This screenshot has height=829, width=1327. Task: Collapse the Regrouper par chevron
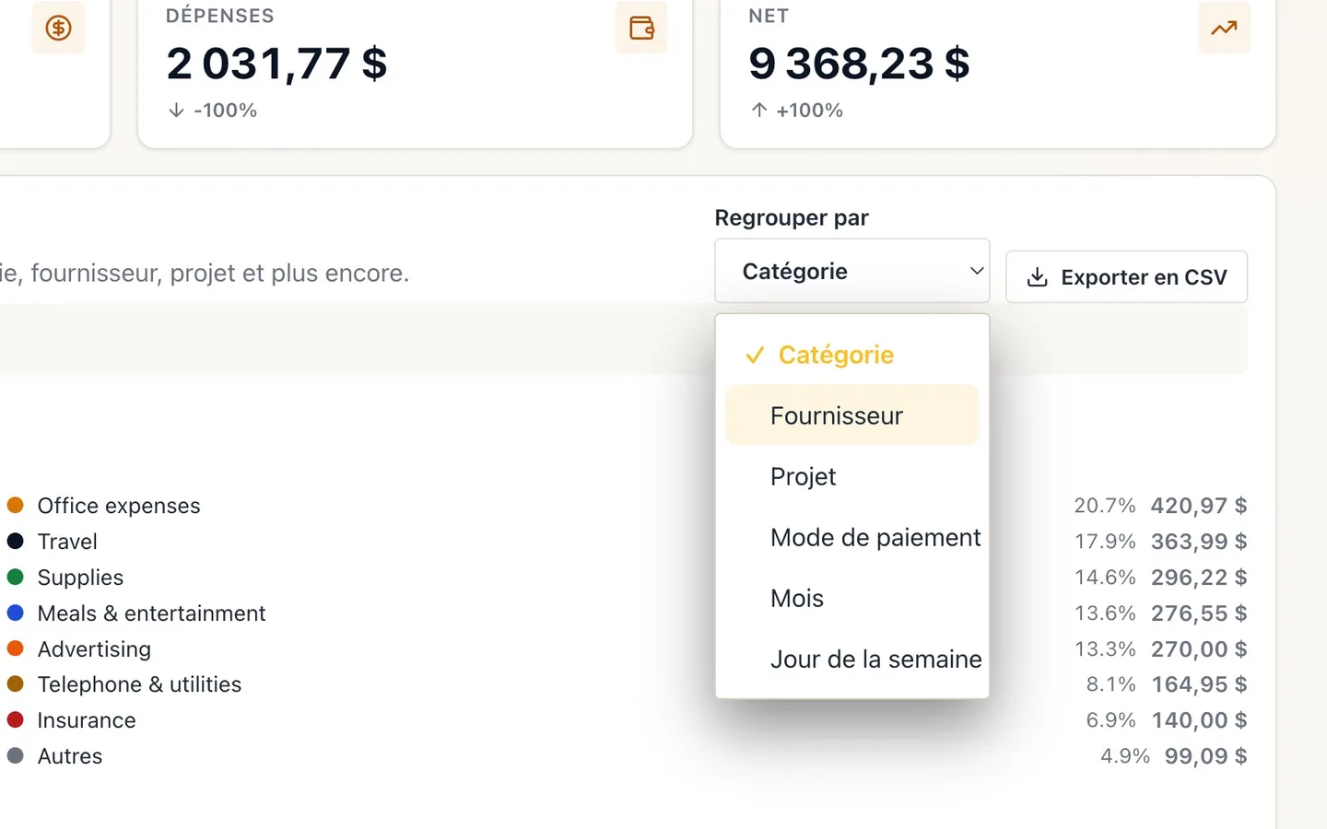[976, 271]
